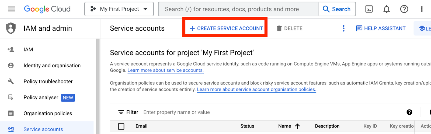Click the filter help question mark icon
This screenshot has width=431, height=134.
409,112
